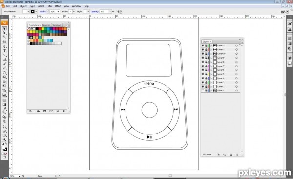
Task: Open the Object menu
Action: (23, 6)
